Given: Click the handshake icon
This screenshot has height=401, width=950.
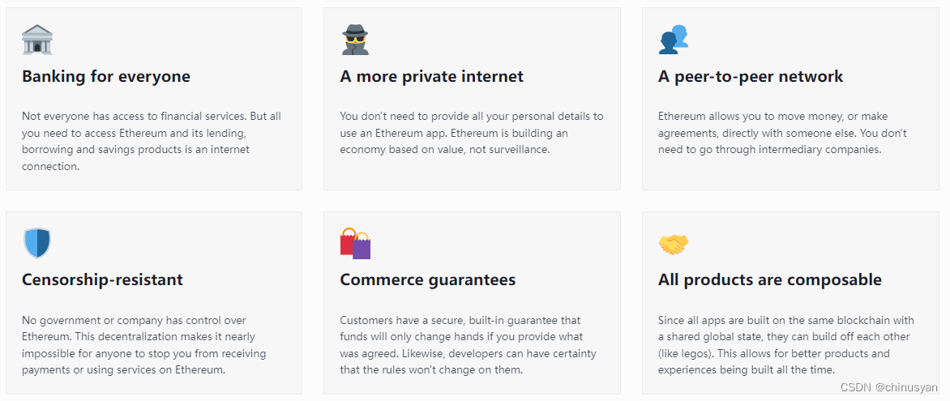Looking at the screenshot, I should coord(674,244).
